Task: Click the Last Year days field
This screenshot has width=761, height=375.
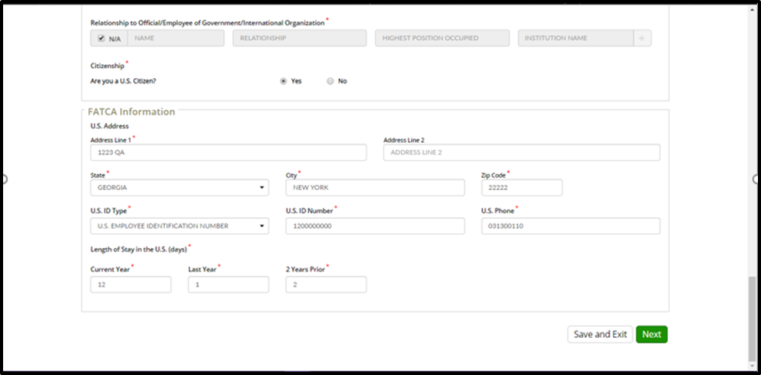Action: click(x=228, y=285)
